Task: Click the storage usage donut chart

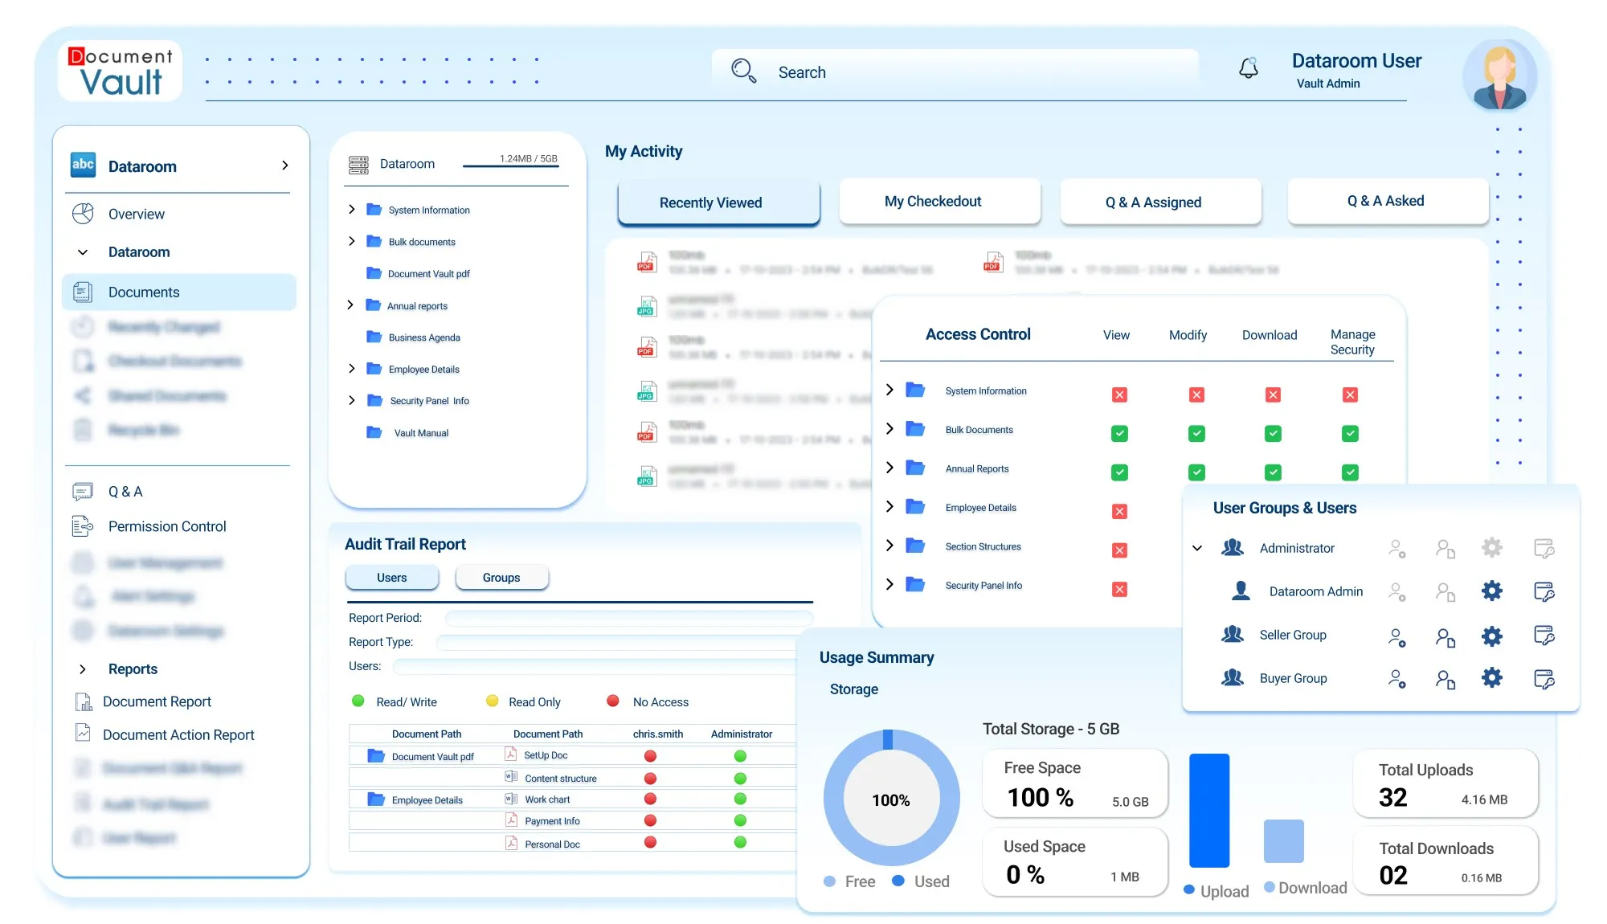Action: point(891,798)
